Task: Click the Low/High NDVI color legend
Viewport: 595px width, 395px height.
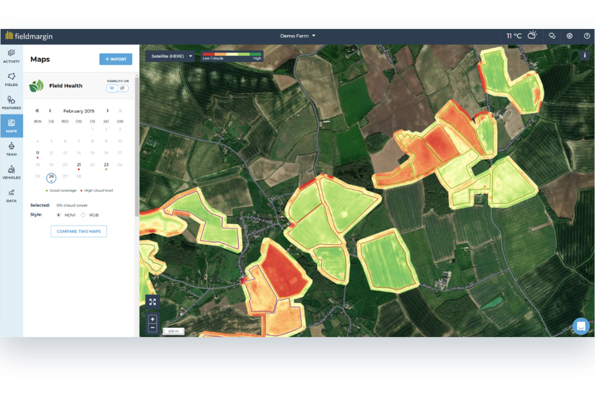Action: click(x=232, y=56)
